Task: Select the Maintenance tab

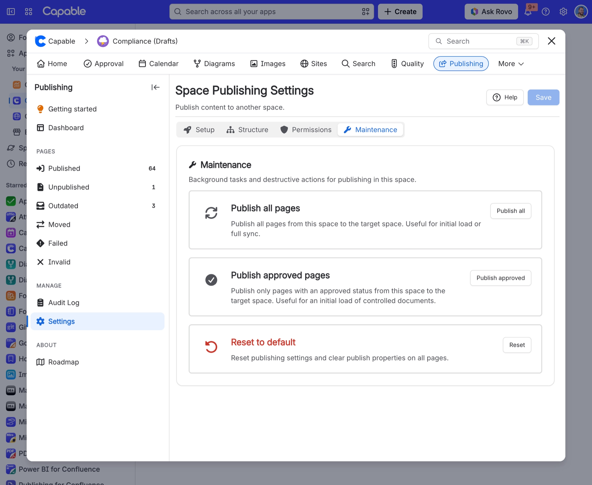Action: (x=370, y=130)
